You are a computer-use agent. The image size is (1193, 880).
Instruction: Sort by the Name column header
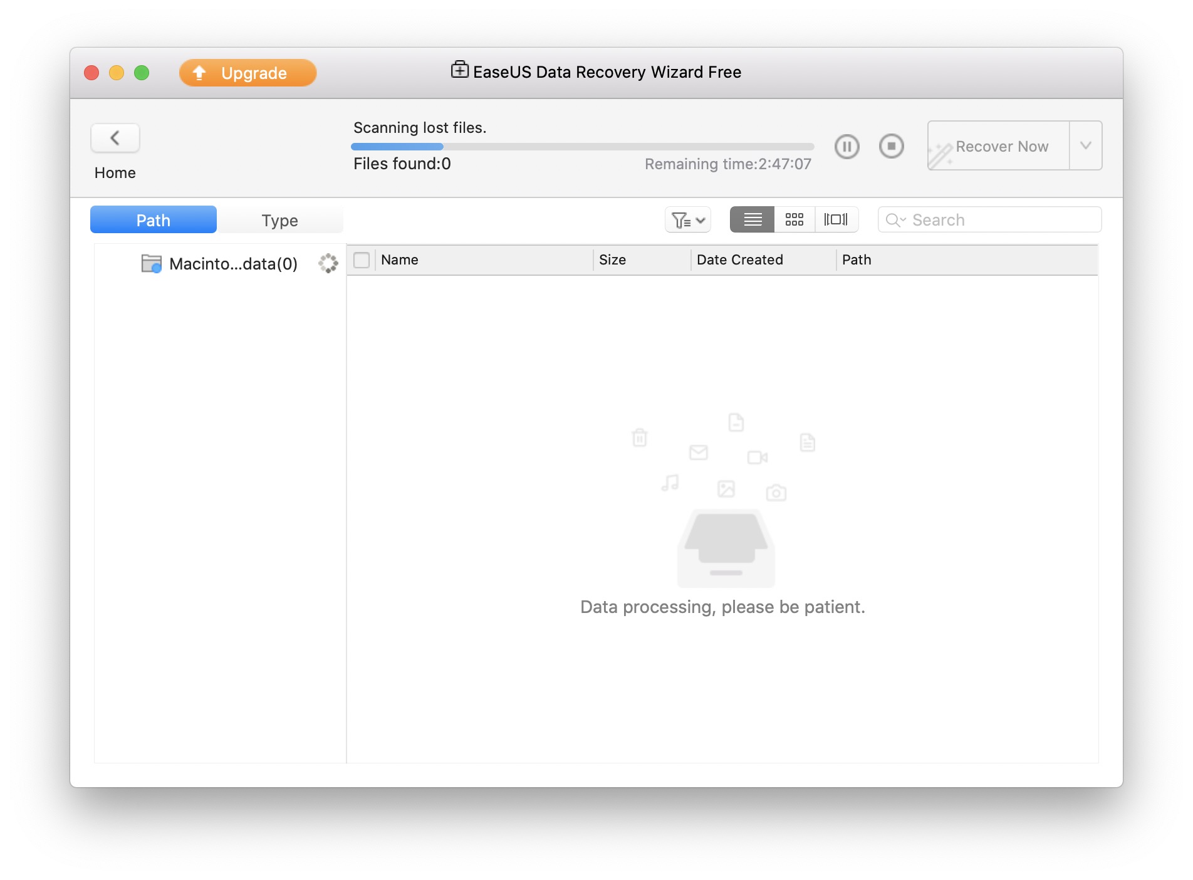pyautogui.click(x=484, y=259)
